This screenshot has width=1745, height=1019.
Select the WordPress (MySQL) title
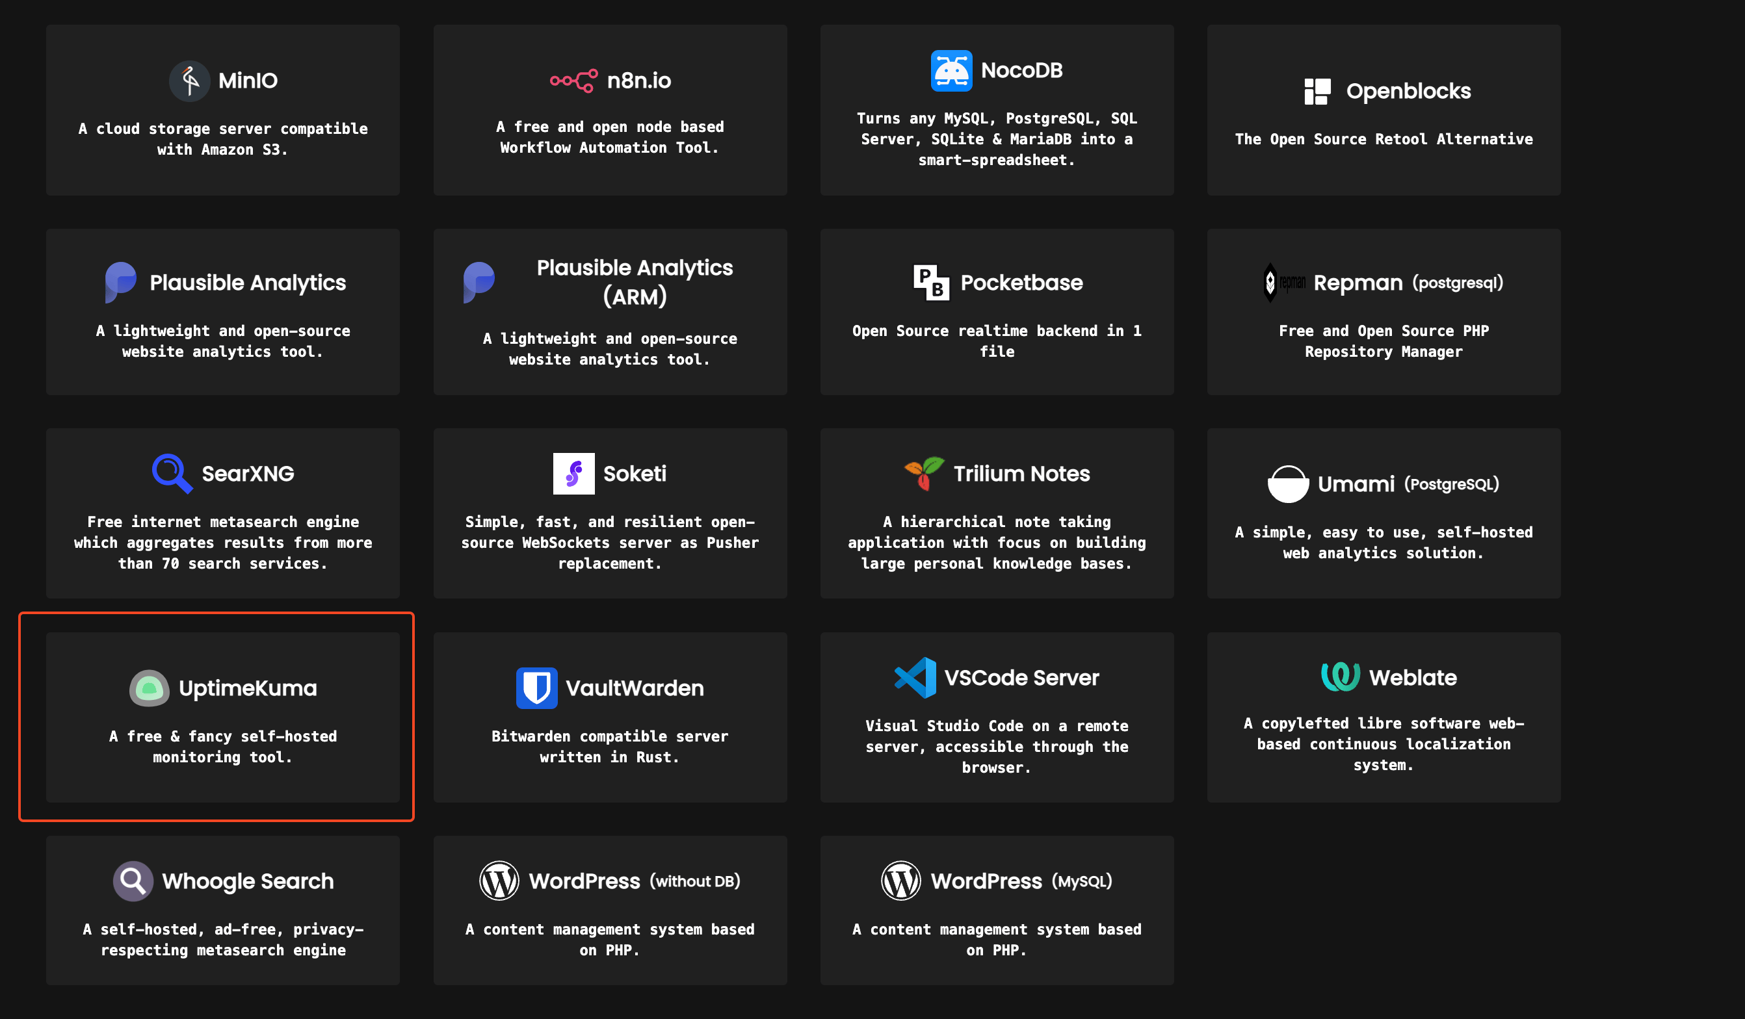1021,881
